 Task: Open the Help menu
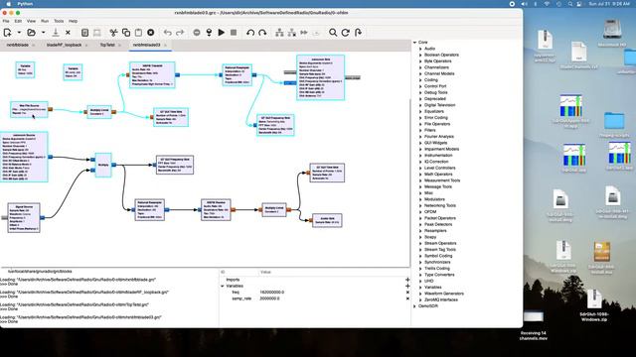(x=73, y=21)
